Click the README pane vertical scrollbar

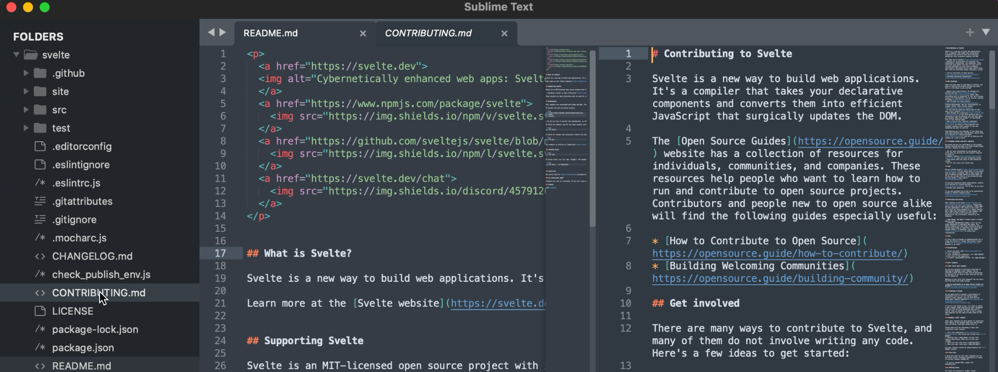[x=592, y=138]
